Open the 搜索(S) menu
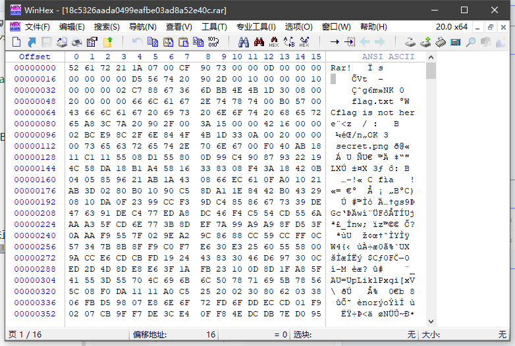Screen dimensions: 515x346 (x=107, y=27)
